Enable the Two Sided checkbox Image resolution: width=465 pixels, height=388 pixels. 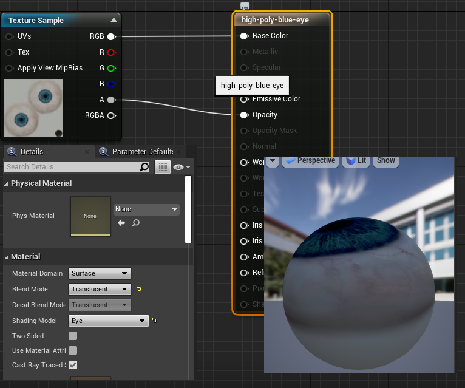click(x=73, y=336)
